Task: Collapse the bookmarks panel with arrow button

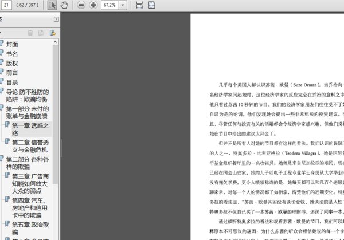Action: (x=56, y=19)
